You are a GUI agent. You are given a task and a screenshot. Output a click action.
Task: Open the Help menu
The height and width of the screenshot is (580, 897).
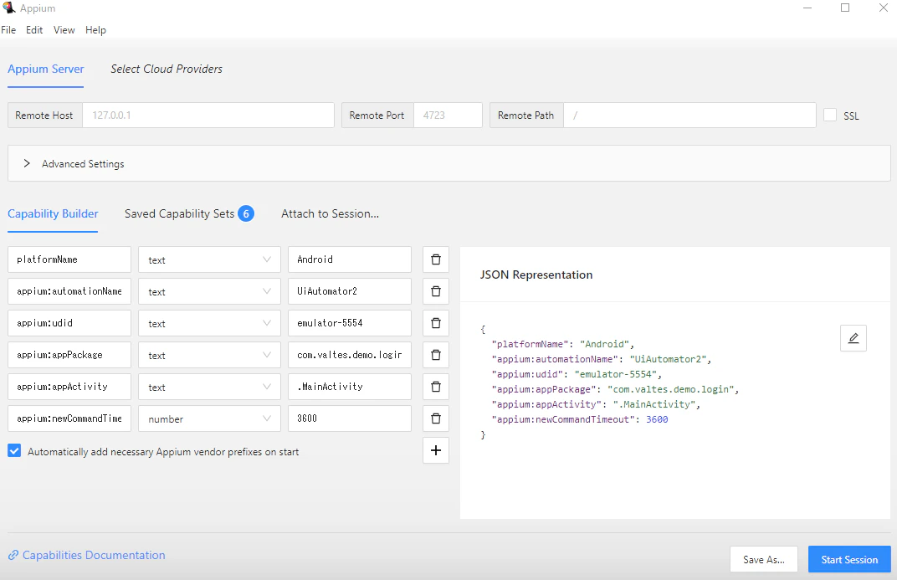point(95,30)
